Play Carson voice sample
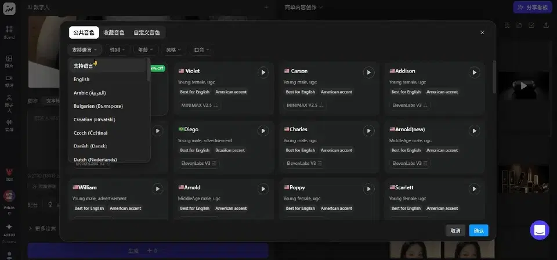 (369, 73)
